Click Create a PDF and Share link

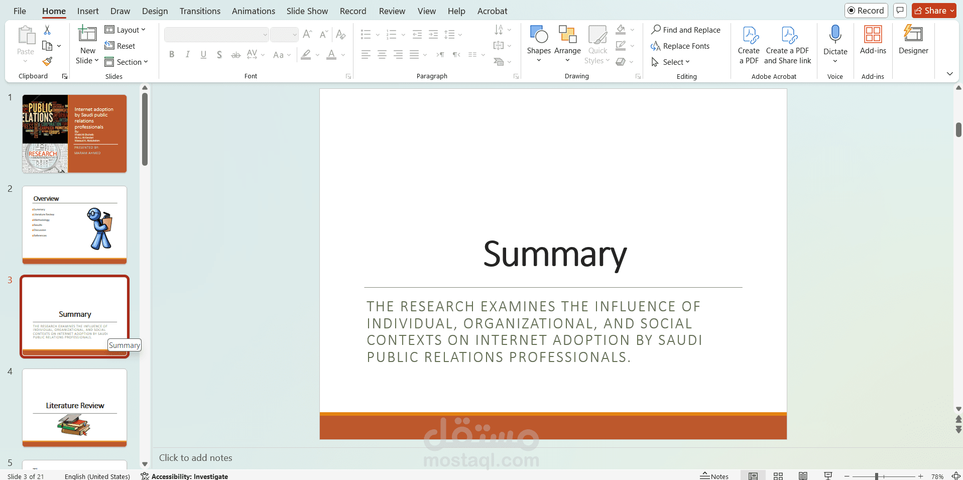[787, 45]
